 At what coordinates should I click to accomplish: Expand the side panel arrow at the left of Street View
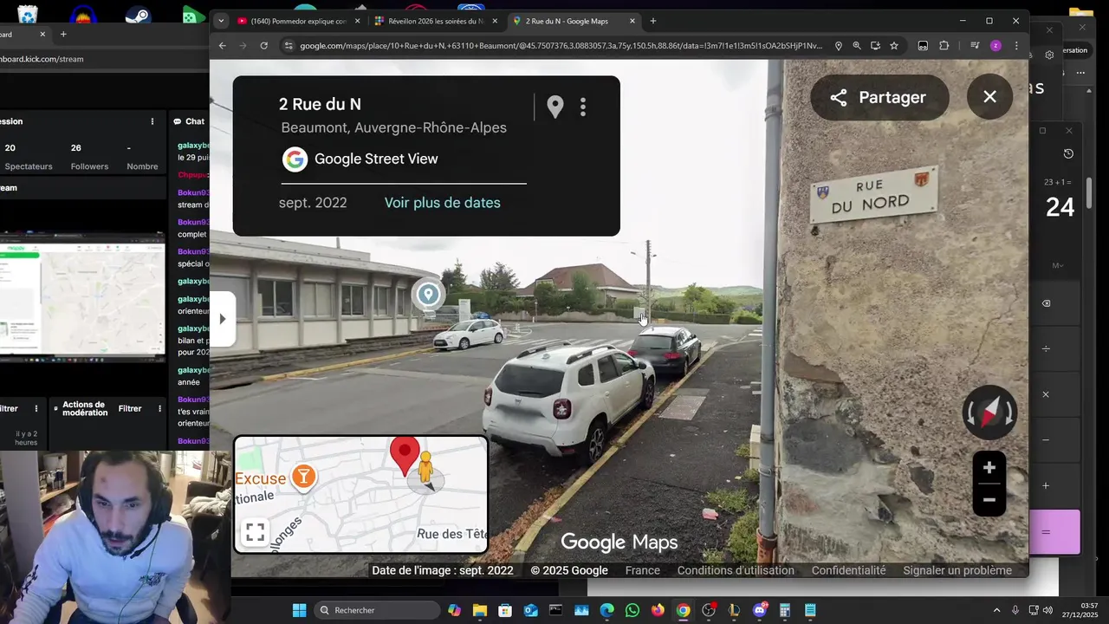click(222, 319)
